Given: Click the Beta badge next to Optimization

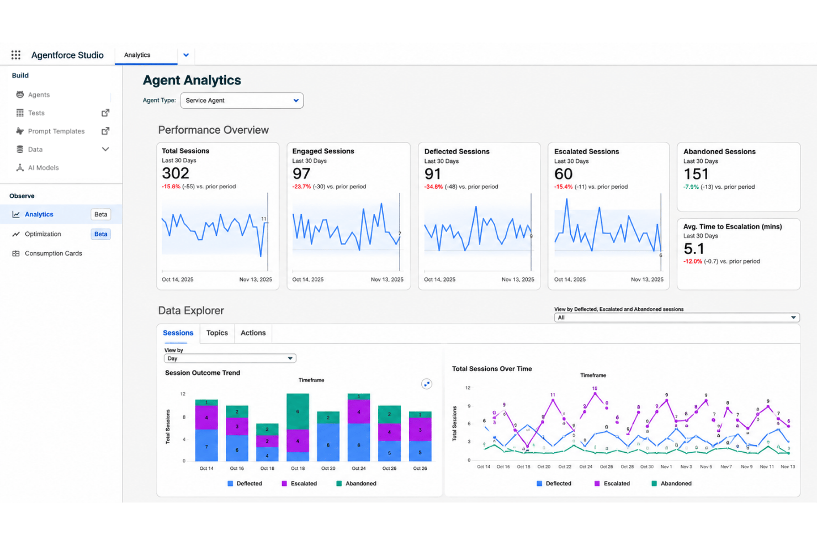Looking at the screenshot, I should point(100,234).
